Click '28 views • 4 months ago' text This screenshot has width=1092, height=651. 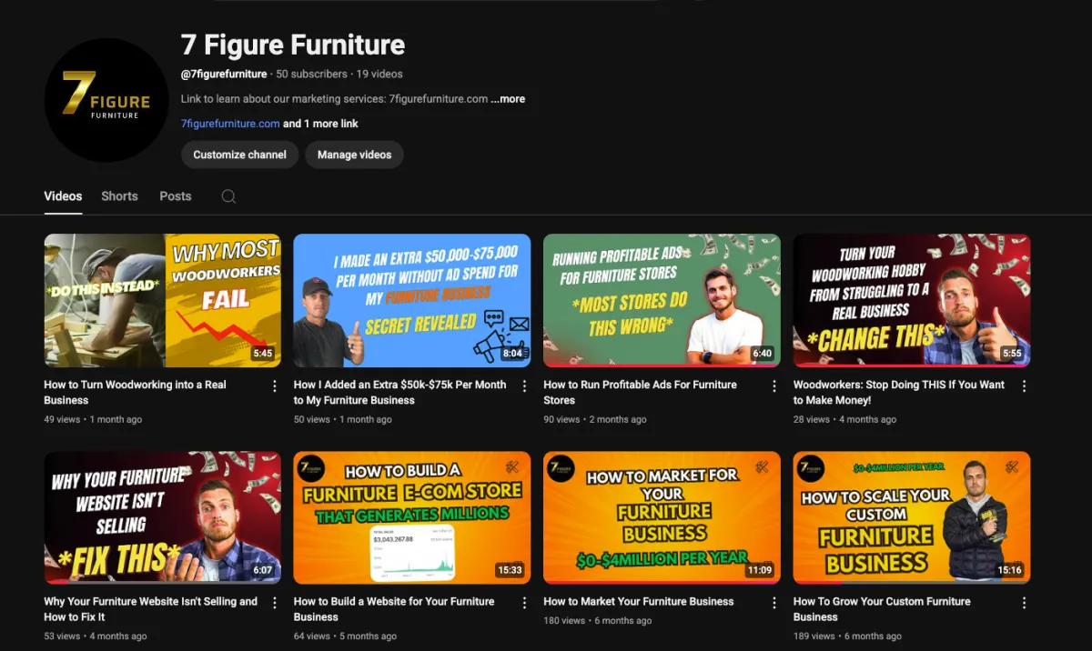(844, 419)
